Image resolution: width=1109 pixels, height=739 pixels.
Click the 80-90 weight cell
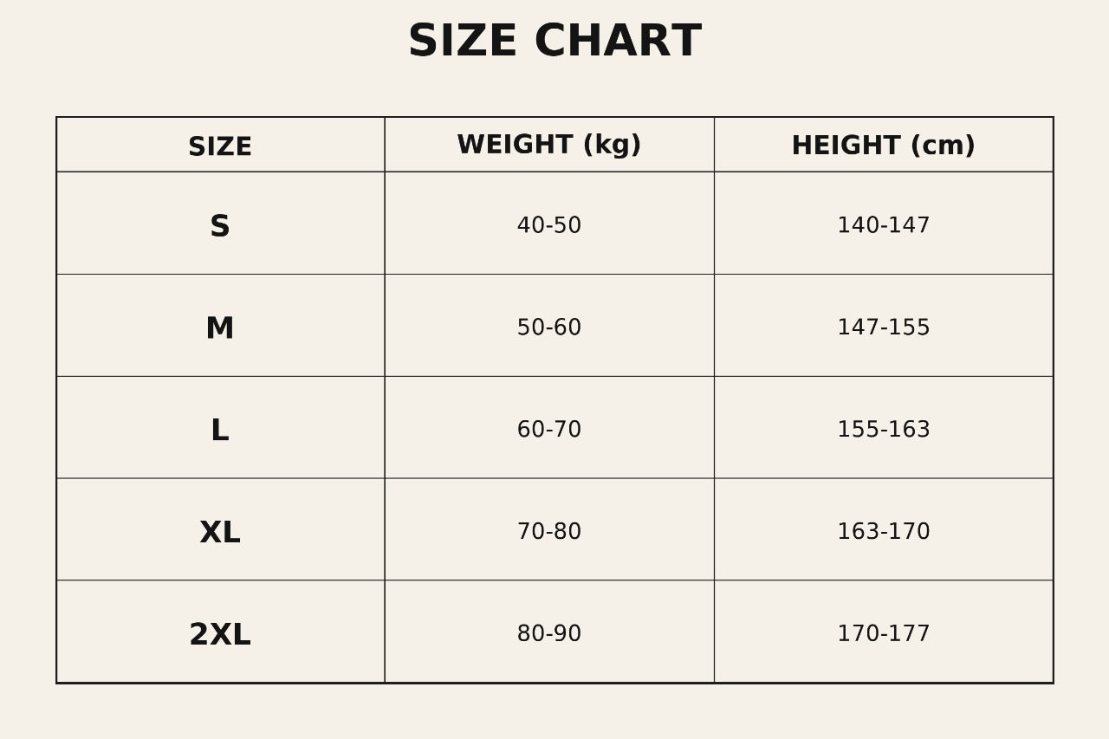[549, 635]
